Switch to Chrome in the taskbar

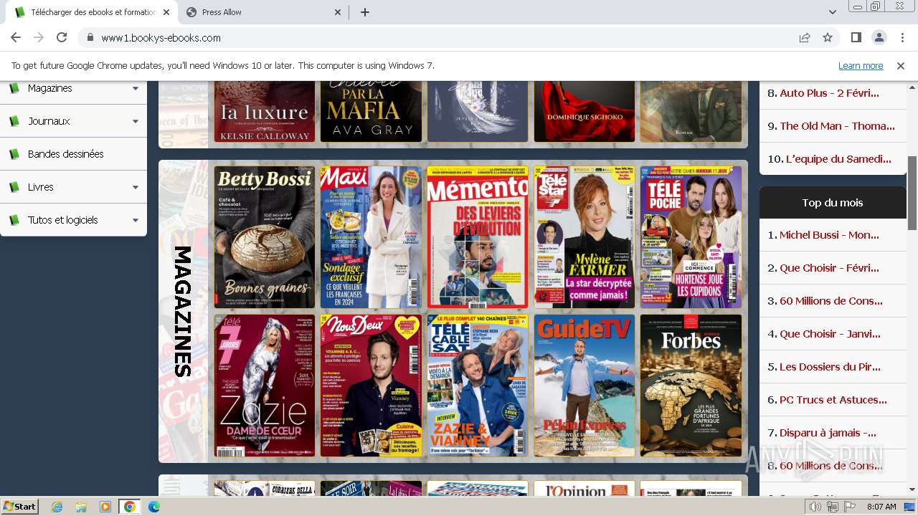coord(130,507)
